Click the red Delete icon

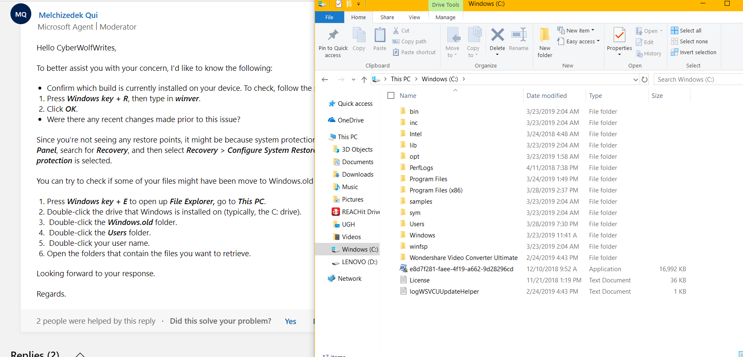point(497,35)
